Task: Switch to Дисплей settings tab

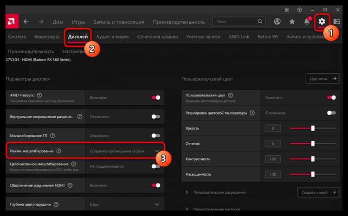Action: [x=78, y=37]
